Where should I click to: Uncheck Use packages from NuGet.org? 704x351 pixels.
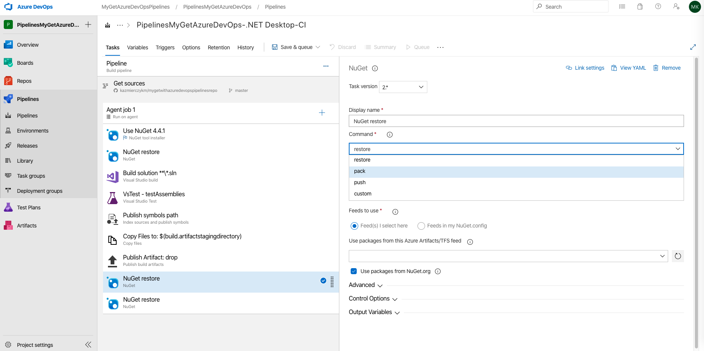pyautogui.click(x=354, y=271)
